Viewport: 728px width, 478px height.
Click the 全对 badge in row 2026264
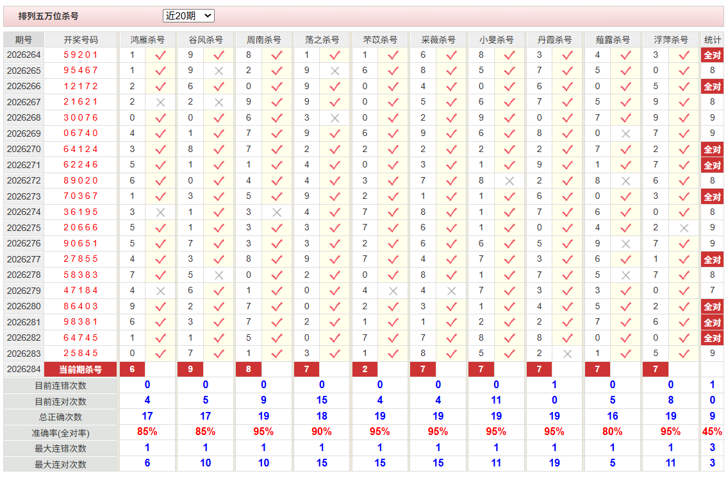click(x=712, y=55)
